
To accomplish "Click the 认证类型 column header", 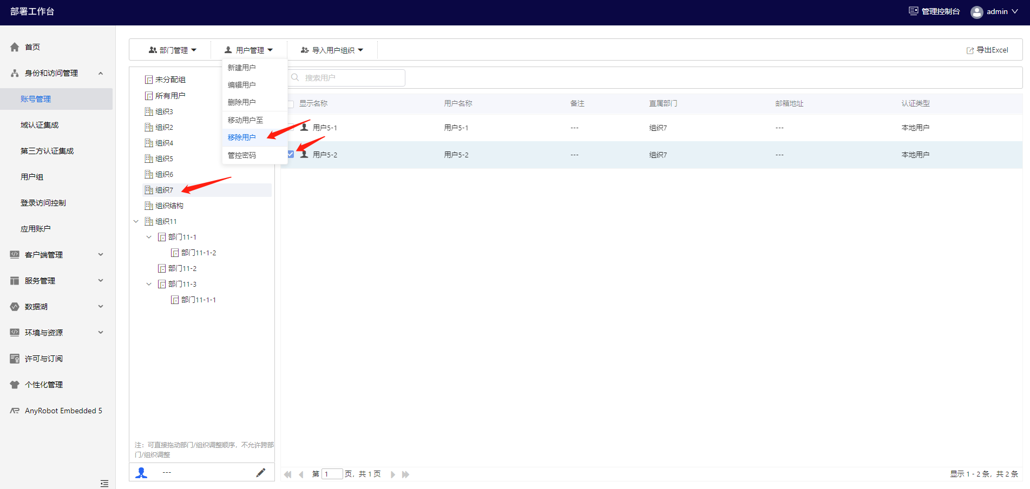I will pos(915,103).
